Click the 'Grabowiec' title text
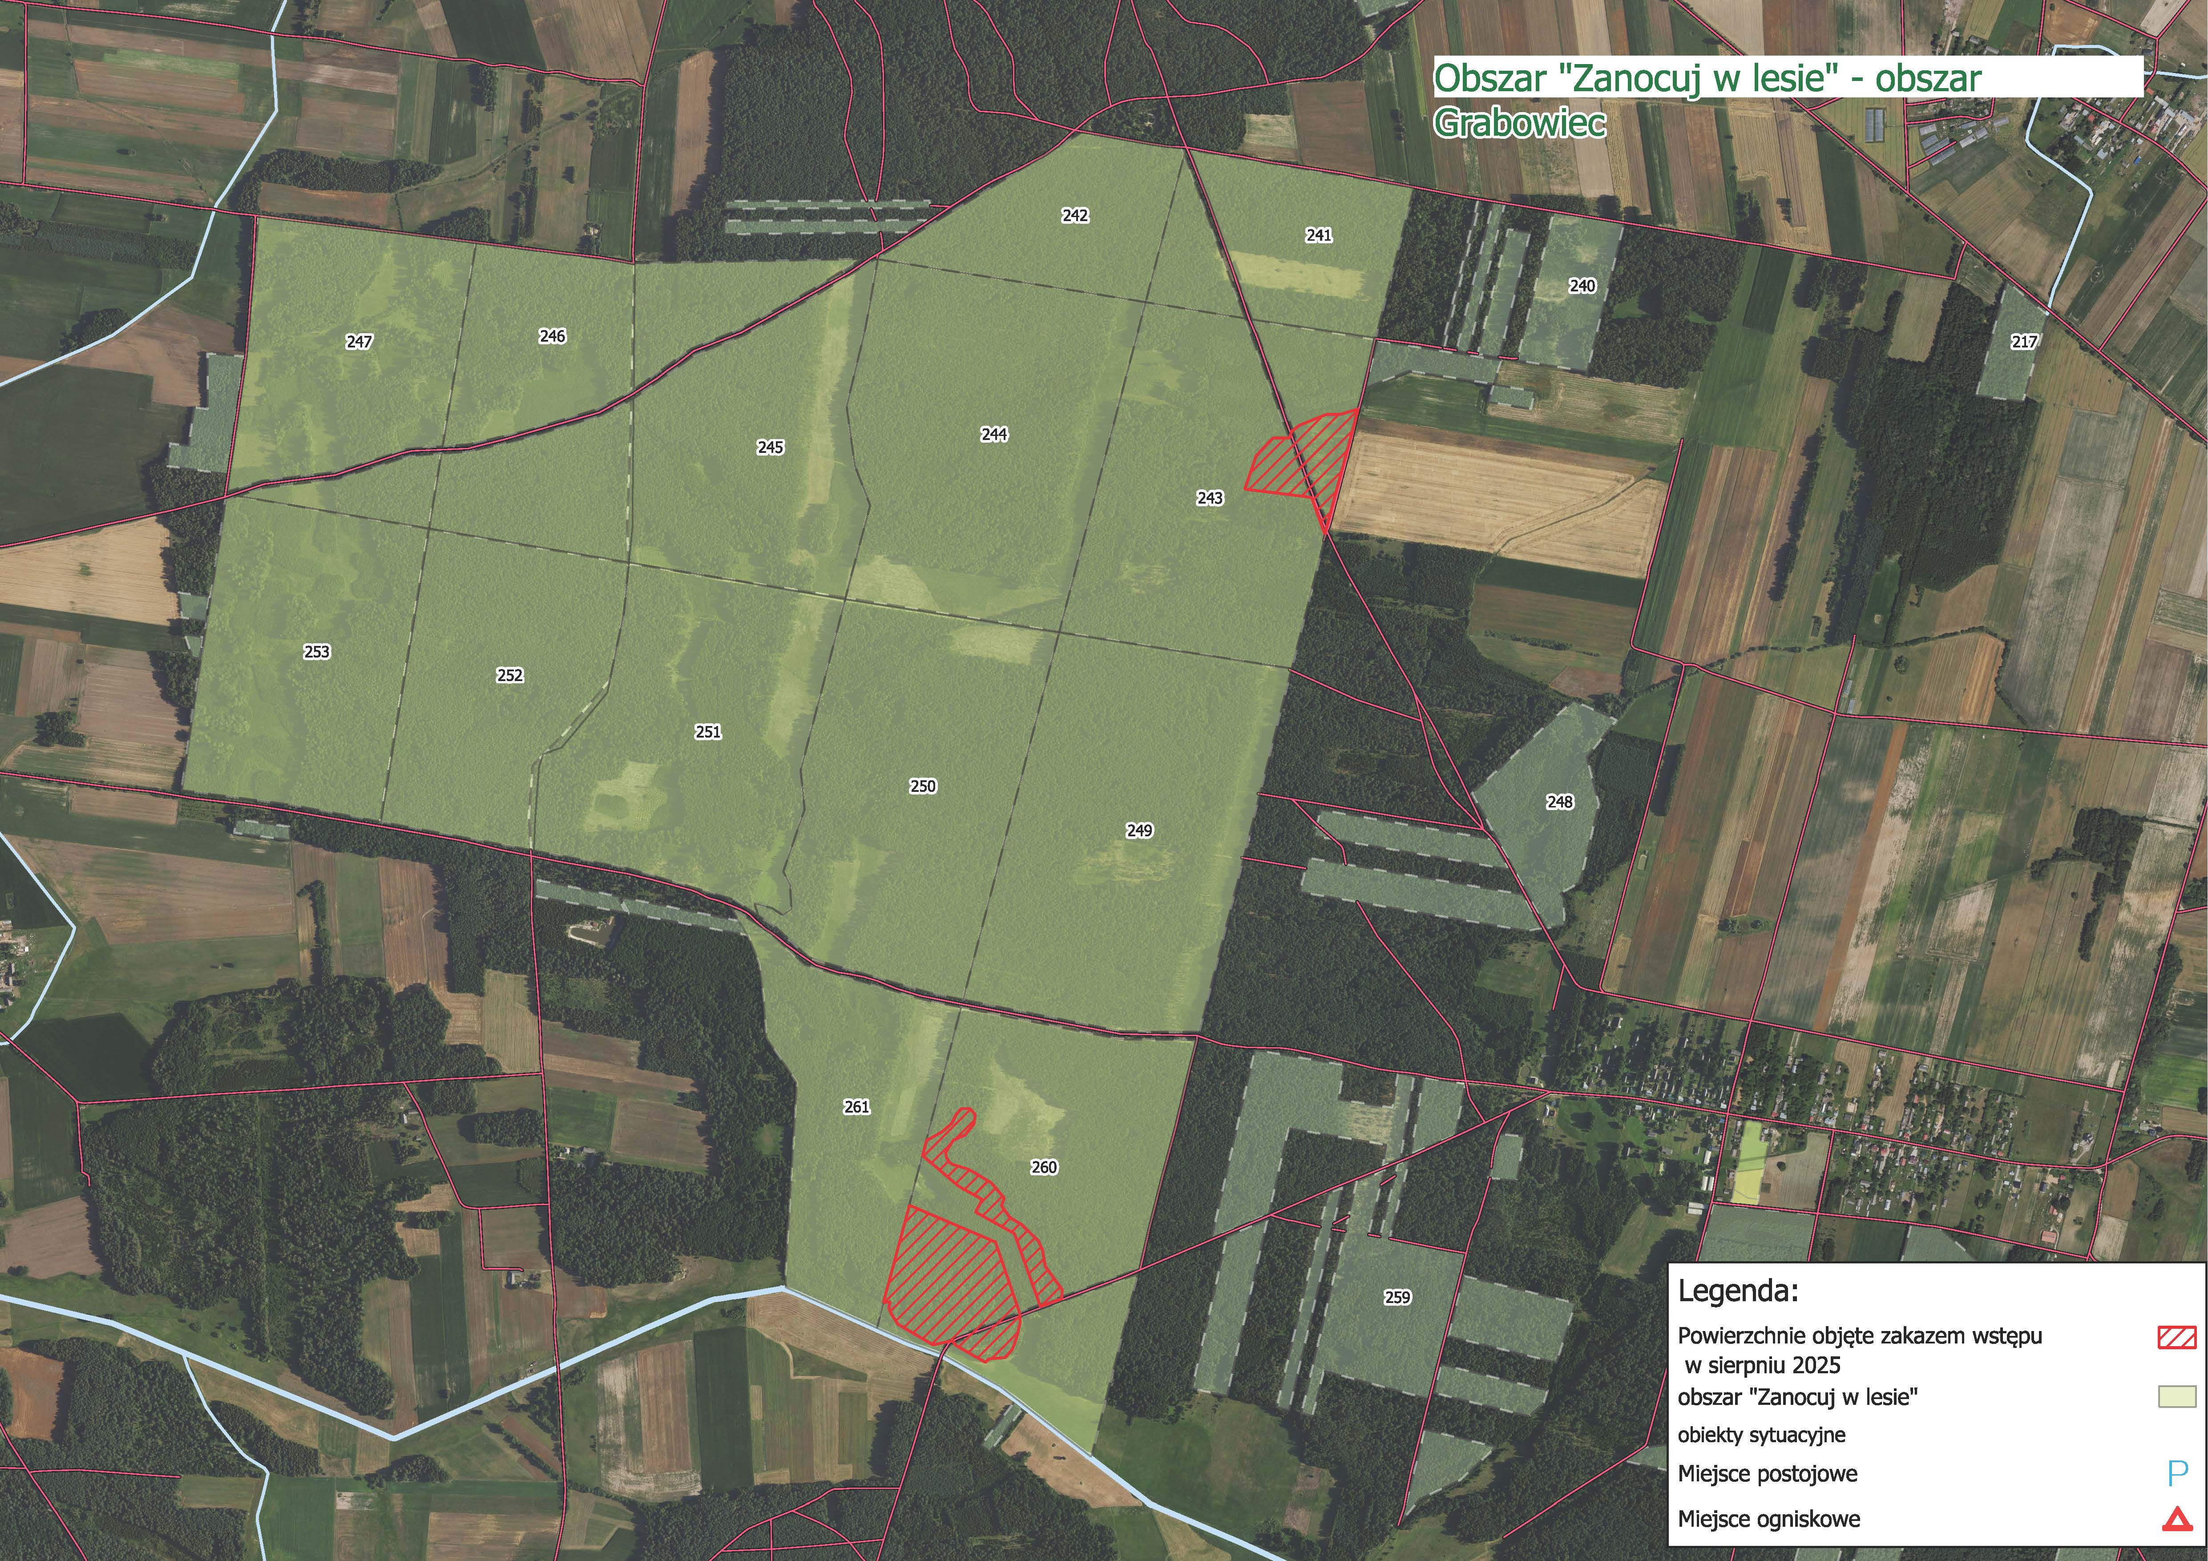 pos(1519,123)
